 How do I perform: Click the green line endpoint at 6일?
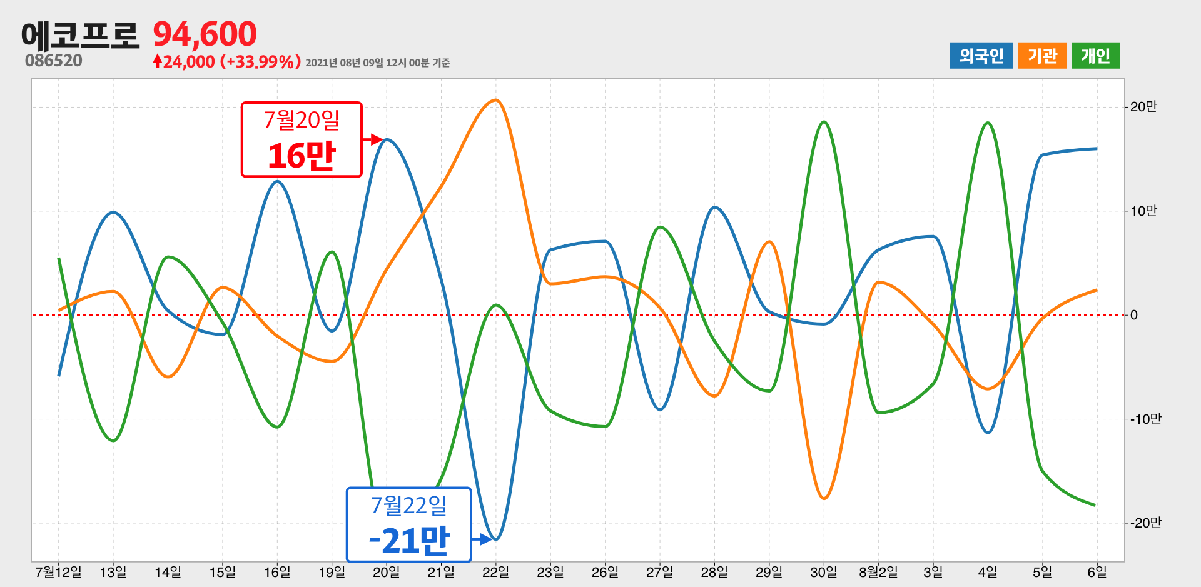point(1096,505)
